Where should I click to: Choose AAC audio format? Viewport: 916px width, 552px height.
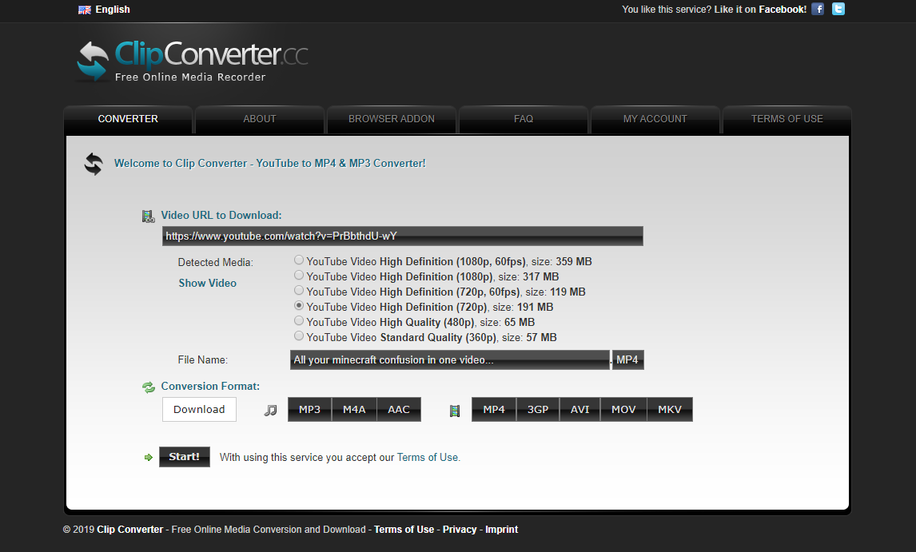pos(399,410)
